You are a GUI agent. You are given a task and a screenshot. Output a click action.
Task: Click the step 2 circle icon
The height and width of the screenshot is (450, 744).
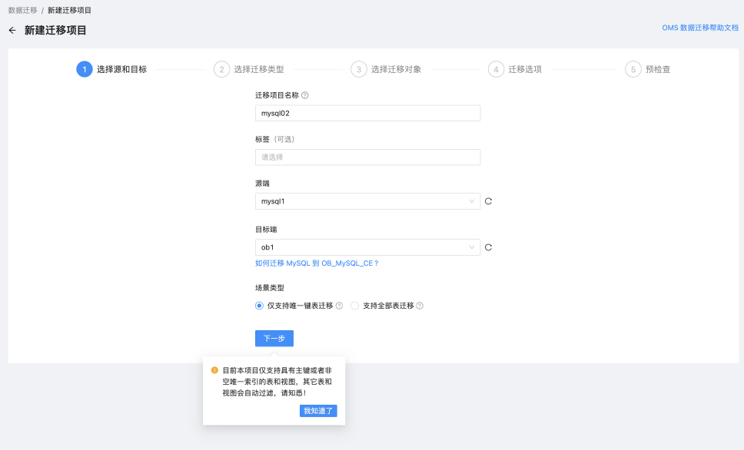(x=221, y=69)
